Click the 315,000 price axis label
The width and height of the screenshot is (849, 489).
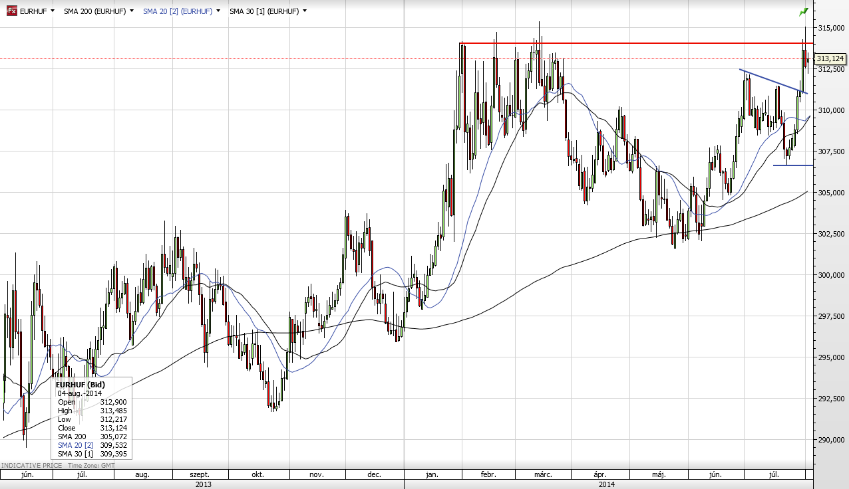pyautogui.click(x=831, y=28)
